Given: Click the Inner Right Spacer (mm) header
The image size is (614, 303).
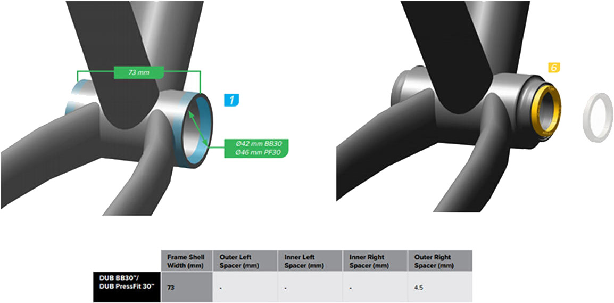Looking at the screenshot, I should (375, 261).
